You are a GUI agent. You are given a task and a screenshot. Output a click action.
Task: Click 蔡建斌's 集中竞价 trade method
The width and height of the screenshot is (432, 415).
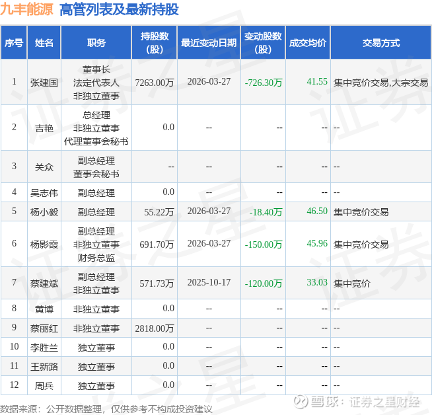(x=352, y=283)
